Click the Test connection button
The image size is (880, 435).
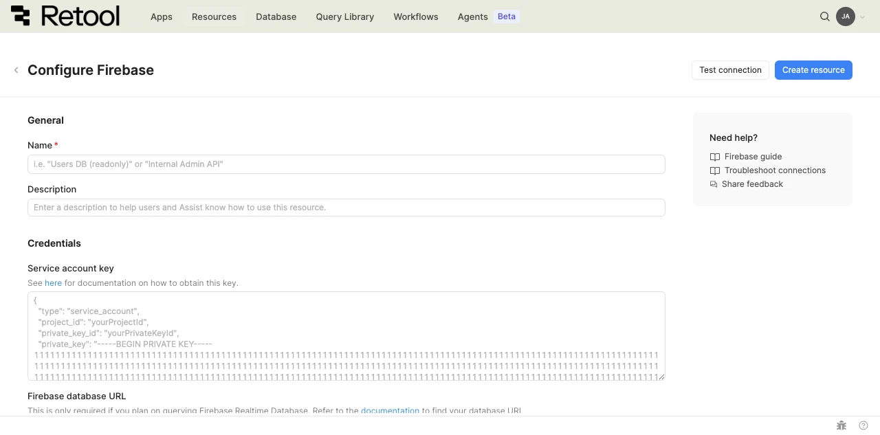730,70
